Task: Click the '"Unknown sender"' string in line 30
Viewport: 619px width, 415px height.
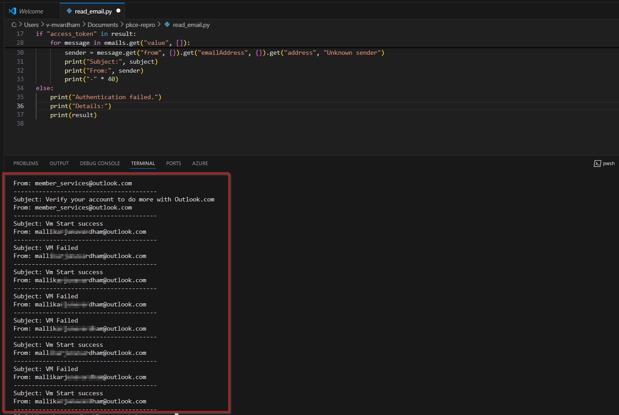Action: 352,52
